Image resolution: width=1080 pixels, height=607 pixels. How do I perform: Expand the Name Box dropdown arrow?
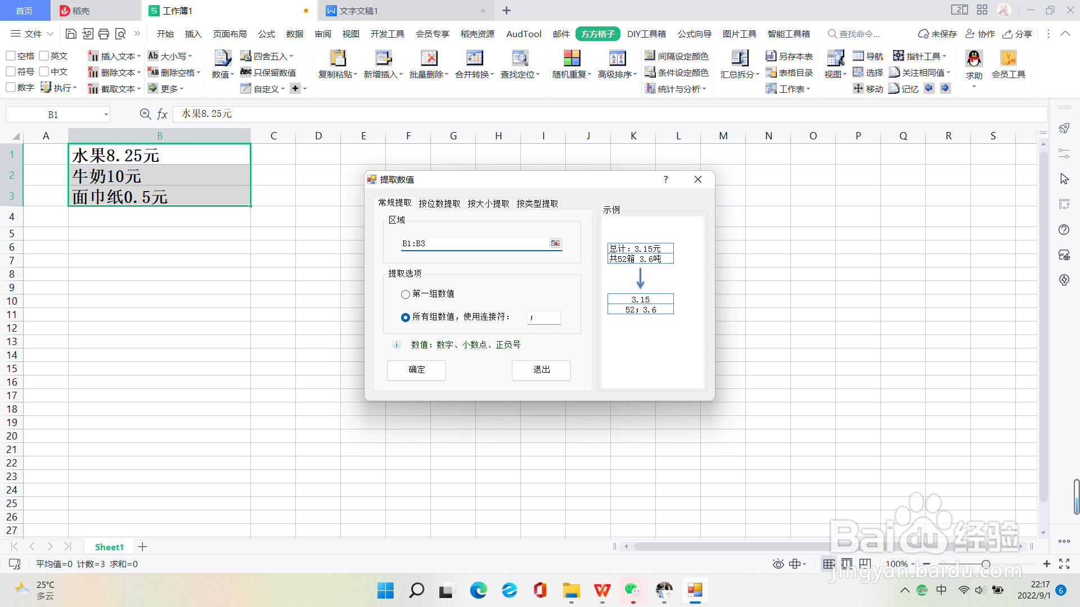point(106,115)
